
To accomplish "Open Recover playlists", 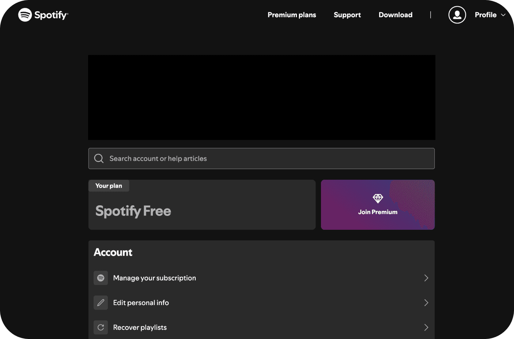I will [x=140, y=327].
